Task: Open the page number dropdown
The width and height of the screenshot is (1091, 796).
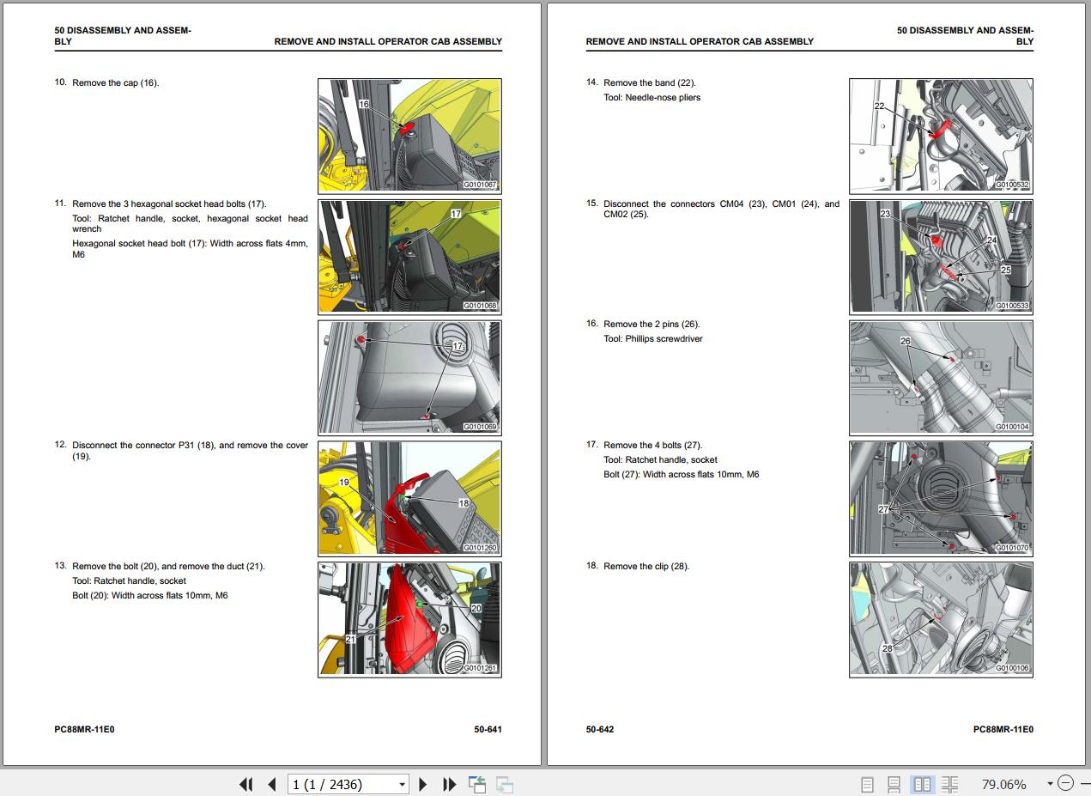Action: click(403, 784)
